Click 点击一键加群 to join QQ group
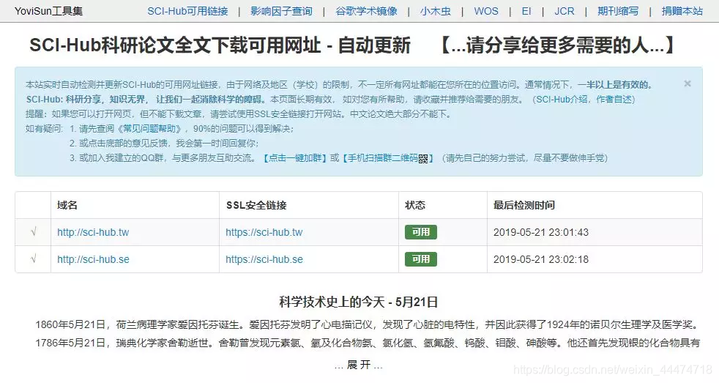This screenshot has height=383, width=719. (295, 158)
